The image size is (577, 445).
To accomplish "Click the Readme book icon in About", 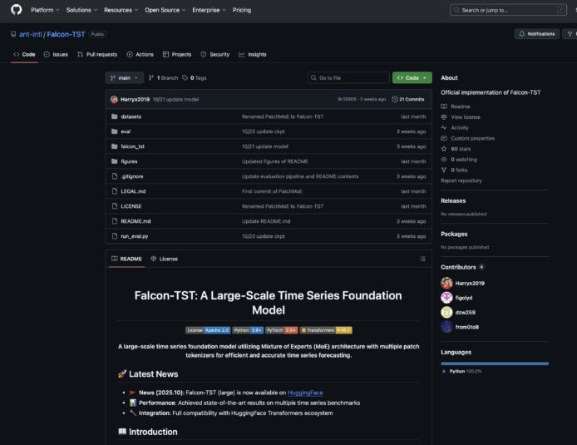I will pyautogui.click(x=444, y=106).
